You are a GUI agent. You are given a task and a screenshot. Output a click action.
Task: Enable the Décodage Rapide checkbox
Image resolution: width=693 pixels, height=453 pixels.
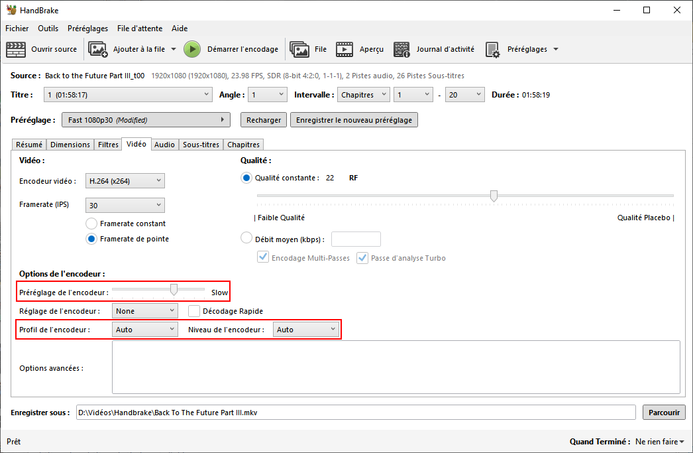pos(194,311)
